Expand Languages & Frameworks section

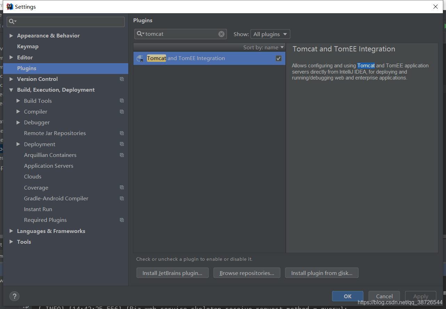coord(11,231)
